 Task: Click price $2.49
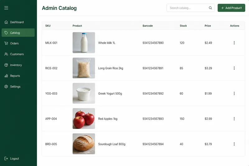(x=208, y=43)
